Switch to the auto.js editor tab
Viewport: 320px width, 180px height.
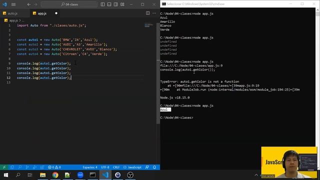(12, 13)
